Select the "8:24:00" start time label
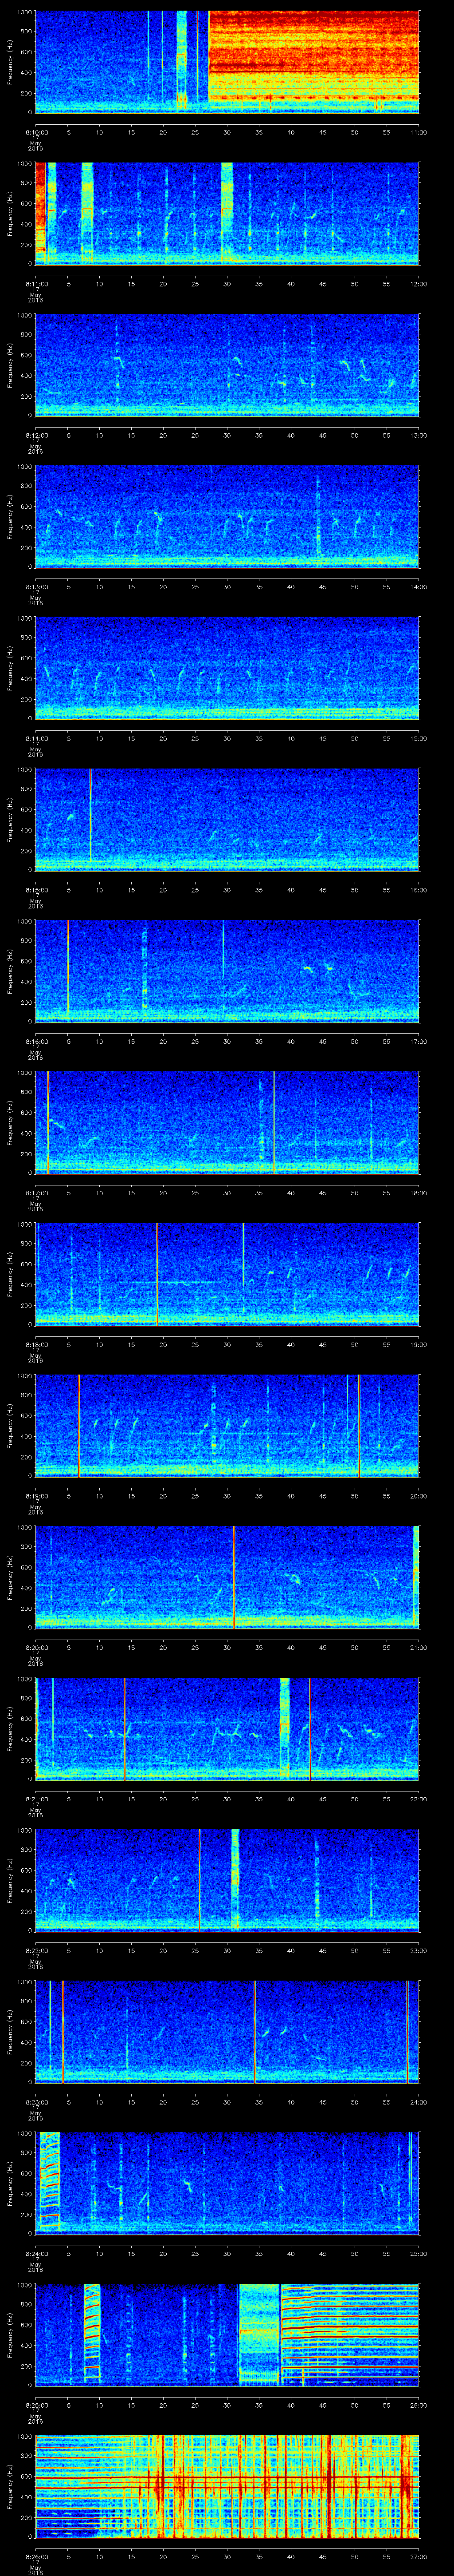 (37, 2253)
